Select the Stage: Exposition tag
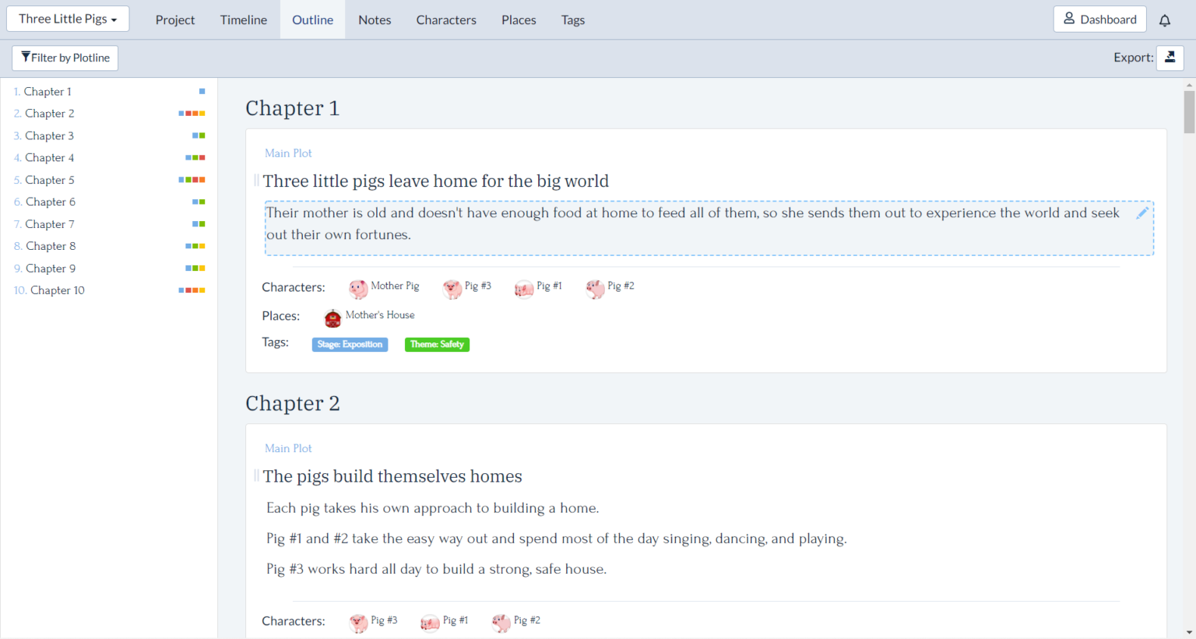The image size is (1196, 639). click(x=350, y=344)
